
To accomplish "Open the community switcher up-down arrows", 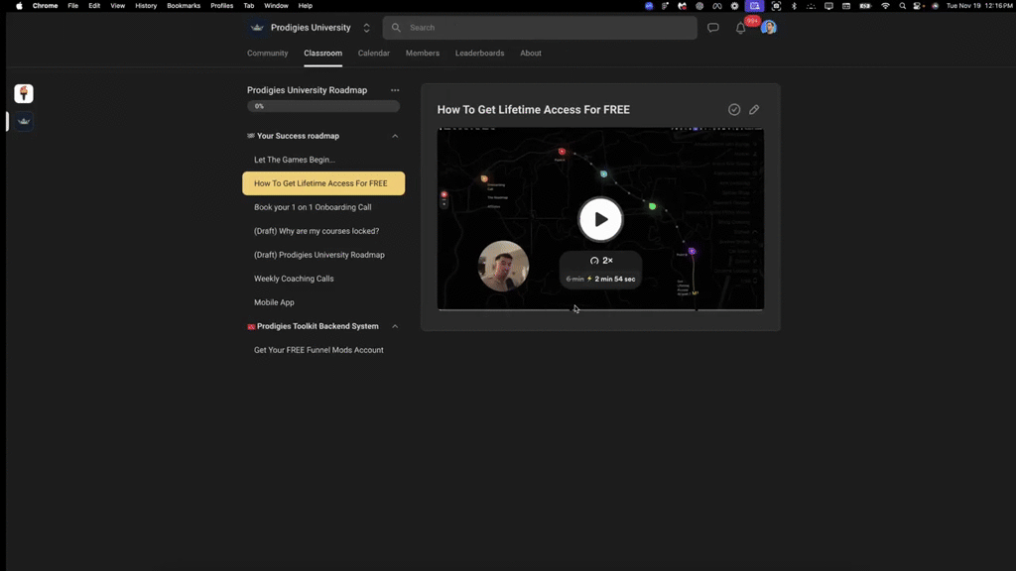I will tap(366, 28).
